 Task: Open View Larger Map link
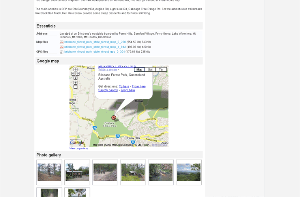click(79, 149)
